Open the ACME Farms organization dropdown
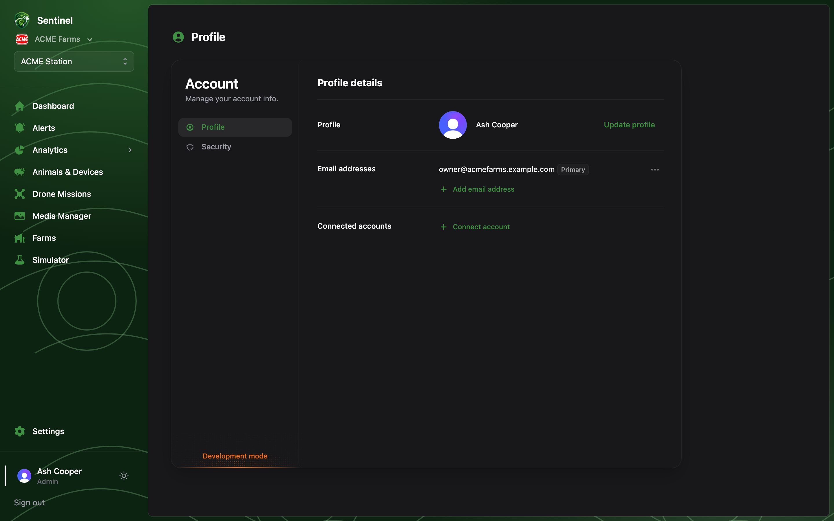The width and height of the screenshot is (834, 521). 54,39
